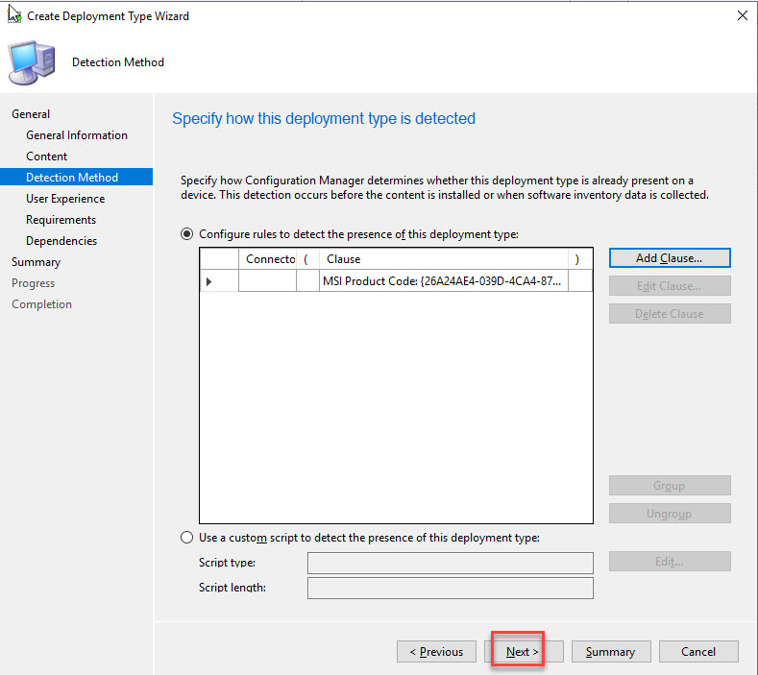Viewport: 758px width, 675px height.
Task: Click the Script type field
Action: (450, 563)
